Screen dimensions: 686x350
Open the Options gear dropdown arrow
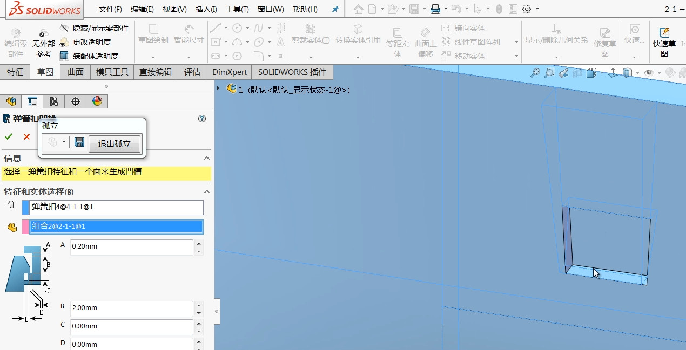pyautogui.click(x=537, y=9)
